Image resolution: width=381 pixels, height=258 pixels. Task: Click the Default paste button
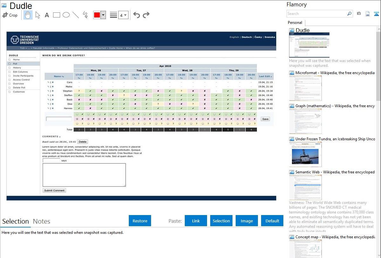click(272, 221)
